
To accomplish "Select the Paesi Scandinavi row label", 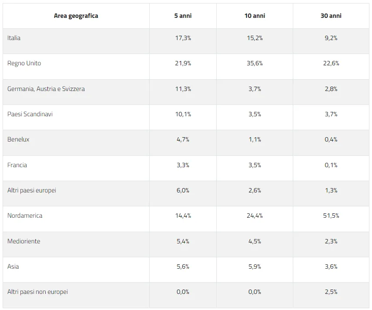I will click(30, 114).
